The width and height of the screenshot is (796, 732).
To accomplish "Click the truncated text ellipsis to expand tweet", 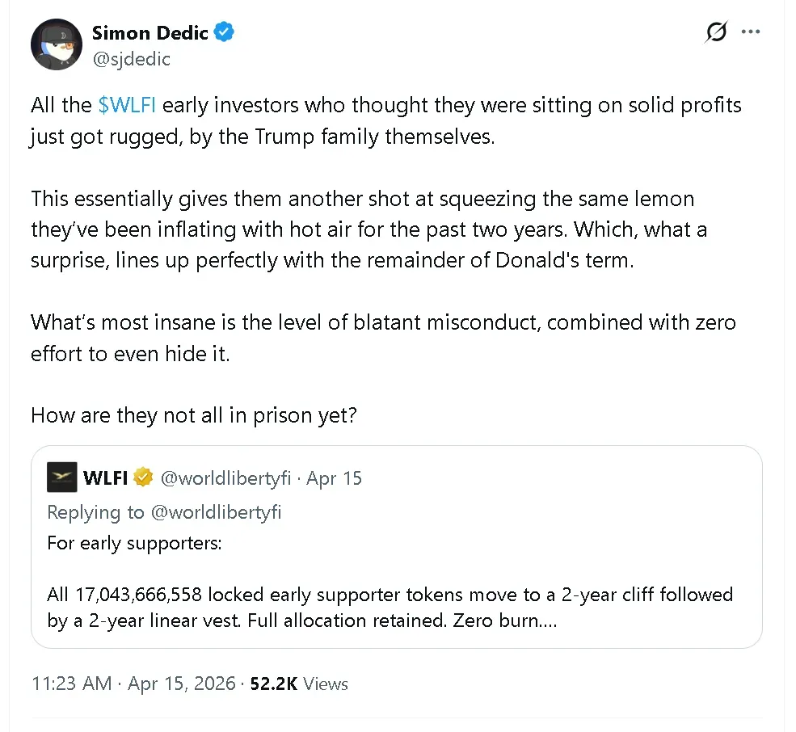I will (550, 621).
